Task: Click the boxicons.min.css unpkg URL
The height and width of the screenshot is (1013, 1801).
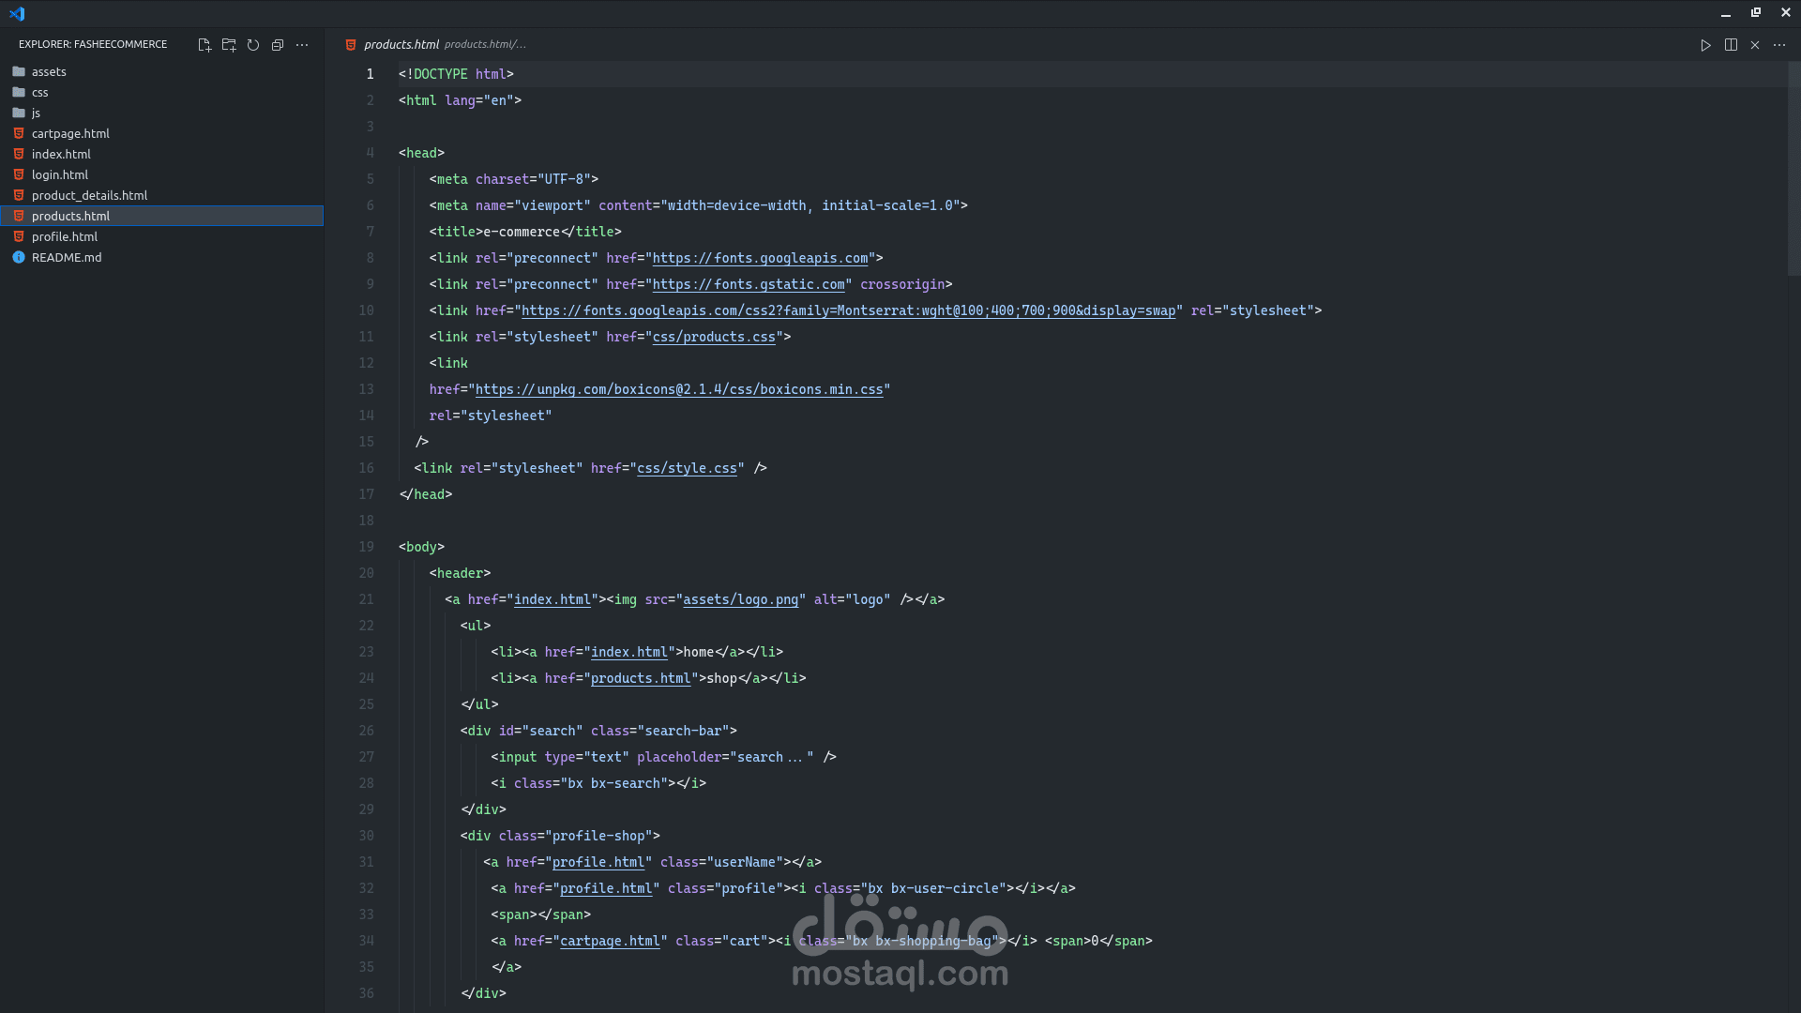Action: coord(679,389)
